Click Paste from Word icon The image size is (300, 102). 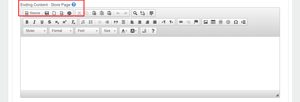click(x=109, y=13)
